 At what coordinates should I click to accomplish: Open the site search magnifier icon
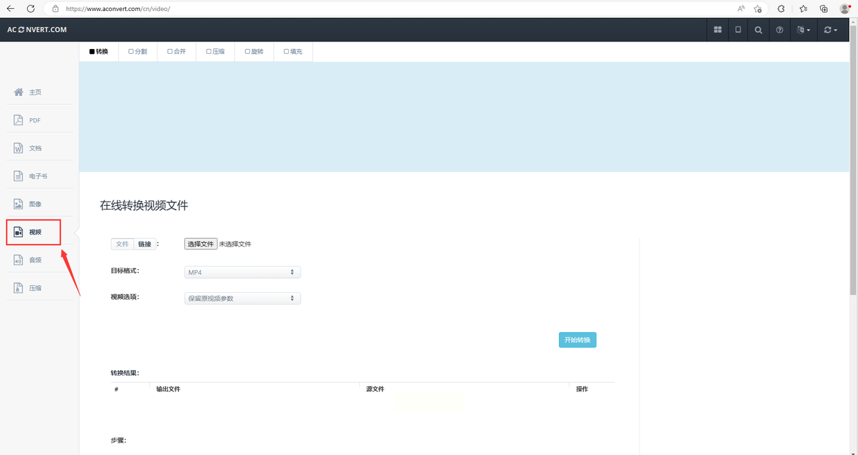click(x=759, y=30)
